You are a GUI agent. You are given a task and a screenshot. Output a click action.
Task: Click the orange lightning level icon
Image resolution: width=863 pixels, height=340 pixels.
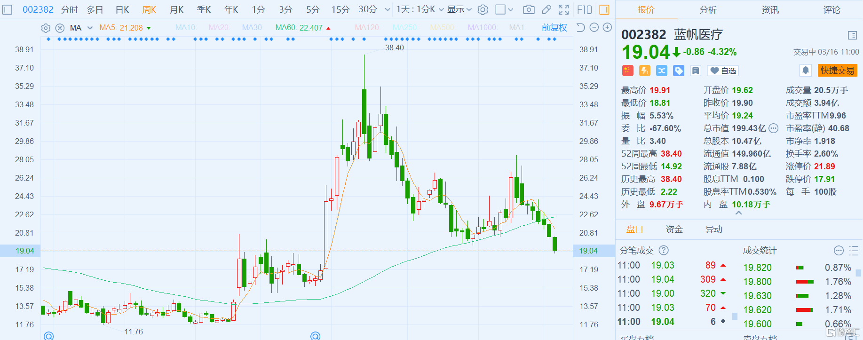[645, 71]
